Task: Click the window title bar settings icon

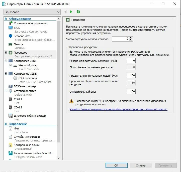Action: point(4,4)
